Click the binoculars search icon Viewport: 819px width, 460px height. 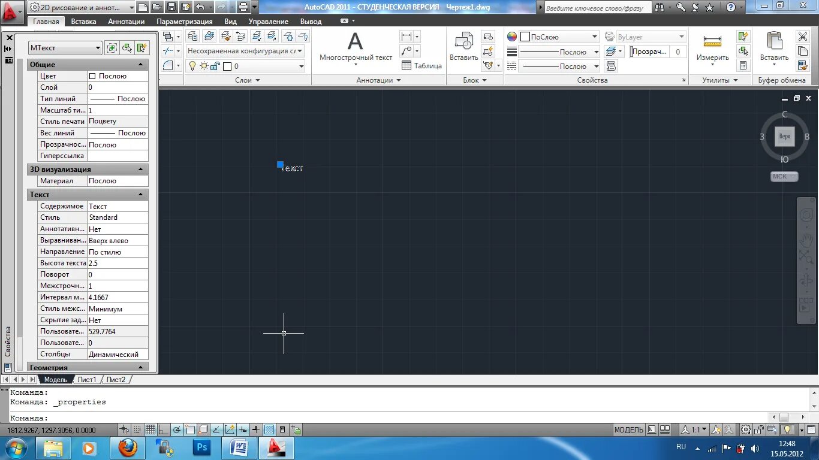[660, 7]
